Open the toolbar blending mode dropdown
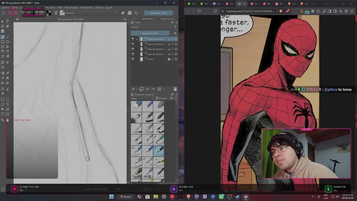Image resolution: width=357 pixels, height=201 pixels. [x=92, y=13]
